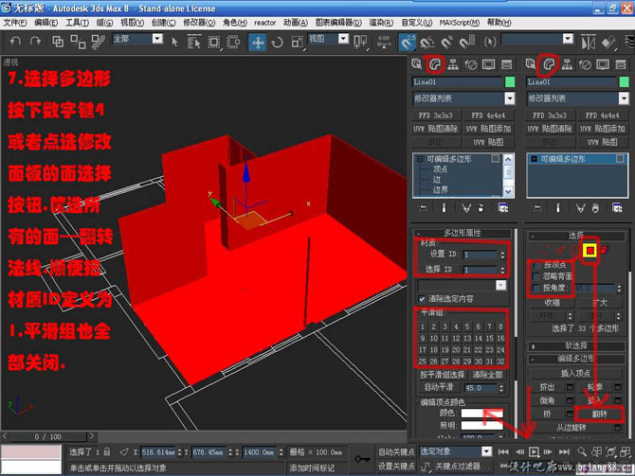Image resolution: width=635 pixels, height=476 pixels.
Task: Click the Zoom magnifier viewport control
Action: (x=582, y=451)
